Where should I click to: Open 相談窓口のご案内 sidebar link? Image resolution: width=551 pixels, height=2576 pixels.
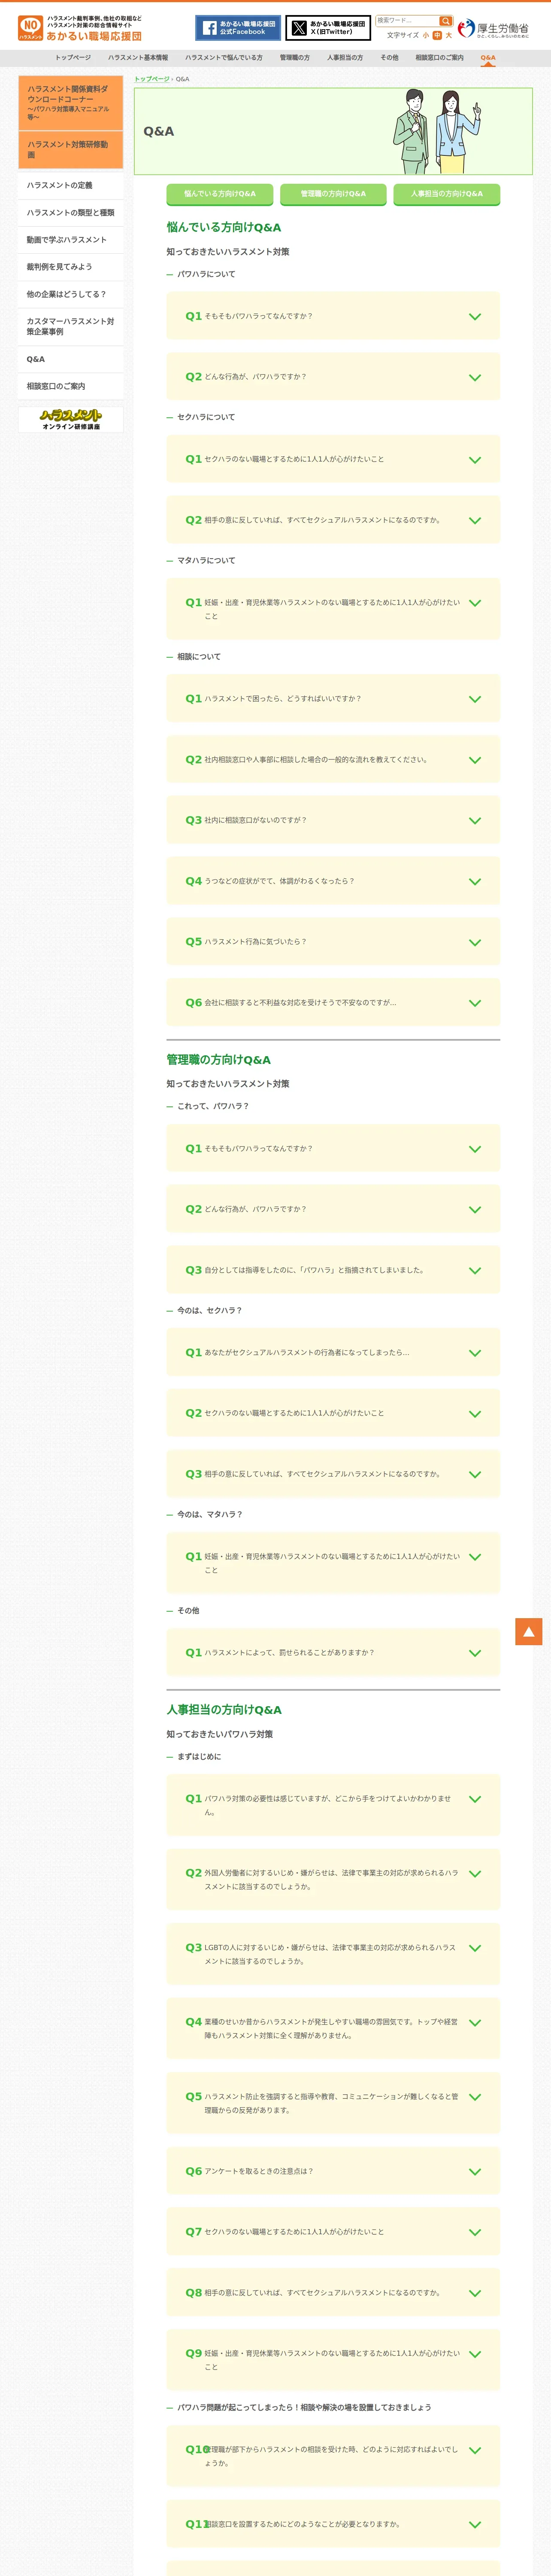click(x=71, y=386)
